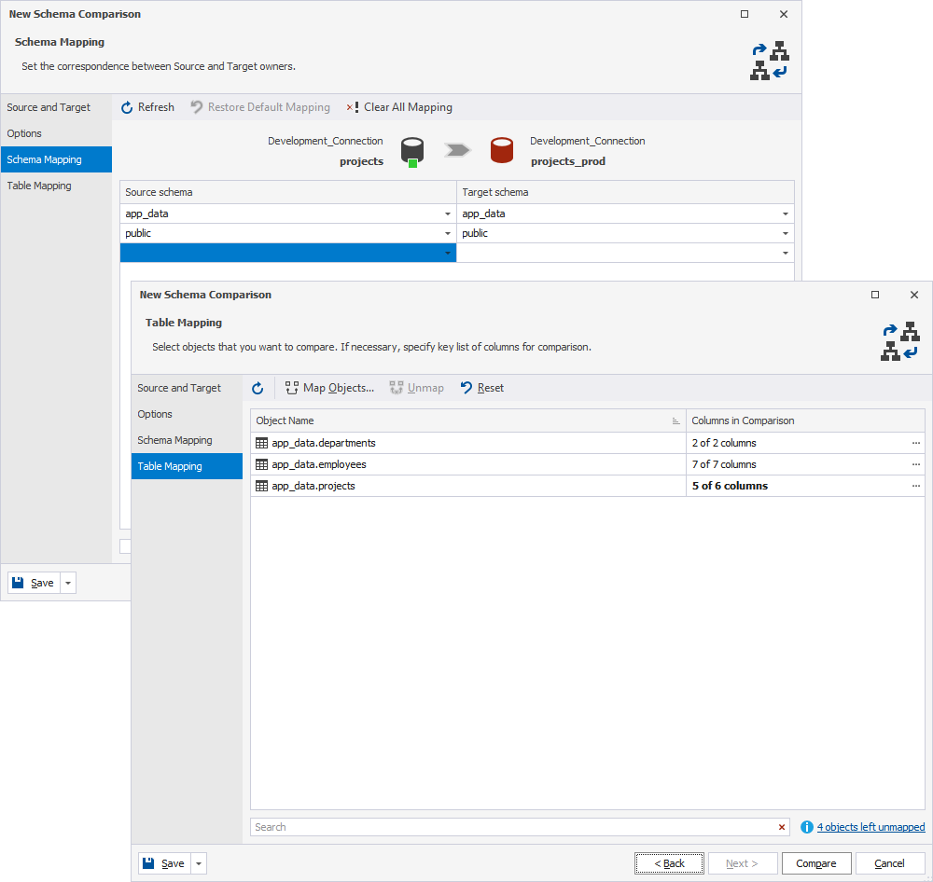
Task: Click the Next button
Action: [742, 863]
